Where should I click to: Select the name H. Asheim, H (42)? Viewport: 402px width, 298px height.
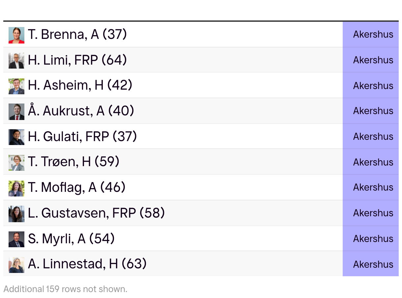[80, 85]
